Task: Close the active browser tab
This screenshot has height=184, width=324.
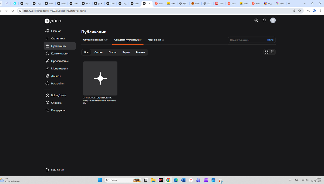Action: (150, 4)
